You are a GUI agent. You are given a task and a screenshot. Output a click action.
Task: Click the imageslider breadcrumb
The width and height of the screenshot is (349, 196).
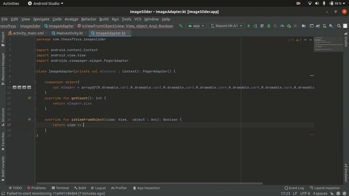31,26
